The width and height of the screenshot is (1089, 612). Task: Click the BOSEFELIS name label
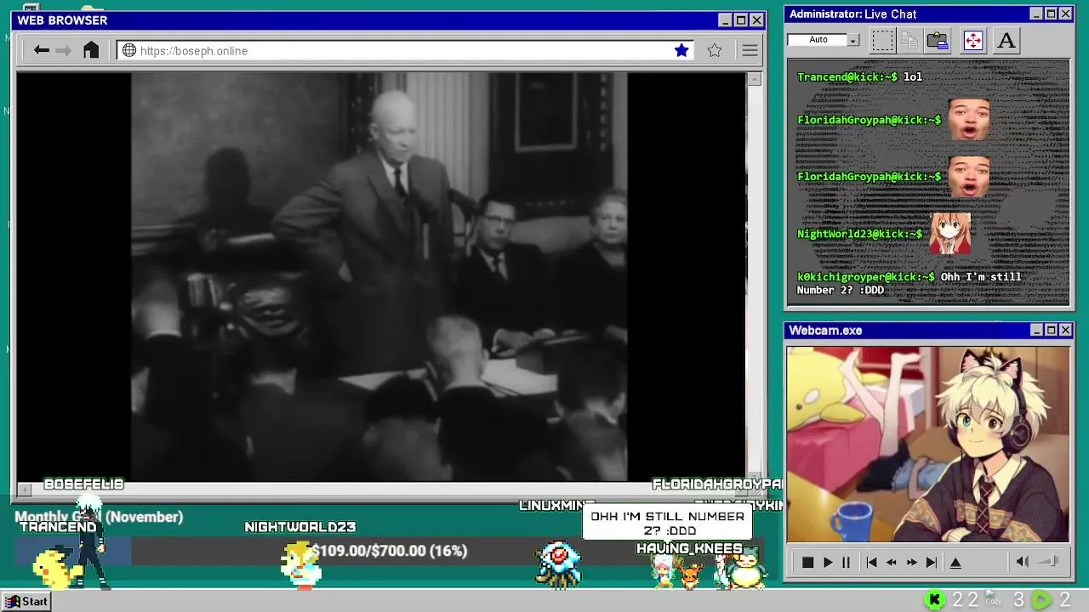click(x=83, y=484)
